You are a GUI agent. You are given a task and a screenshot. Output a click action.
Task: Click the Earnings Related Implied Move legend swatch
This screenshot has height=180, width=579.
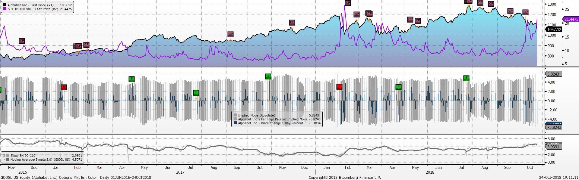(x=235, y=119)
